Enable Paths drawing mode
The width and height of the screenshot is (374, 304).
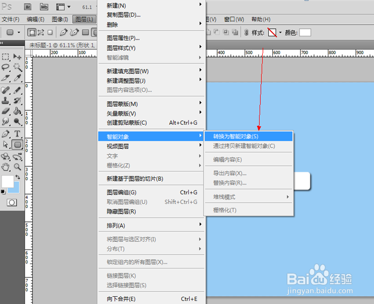(41, 32)
